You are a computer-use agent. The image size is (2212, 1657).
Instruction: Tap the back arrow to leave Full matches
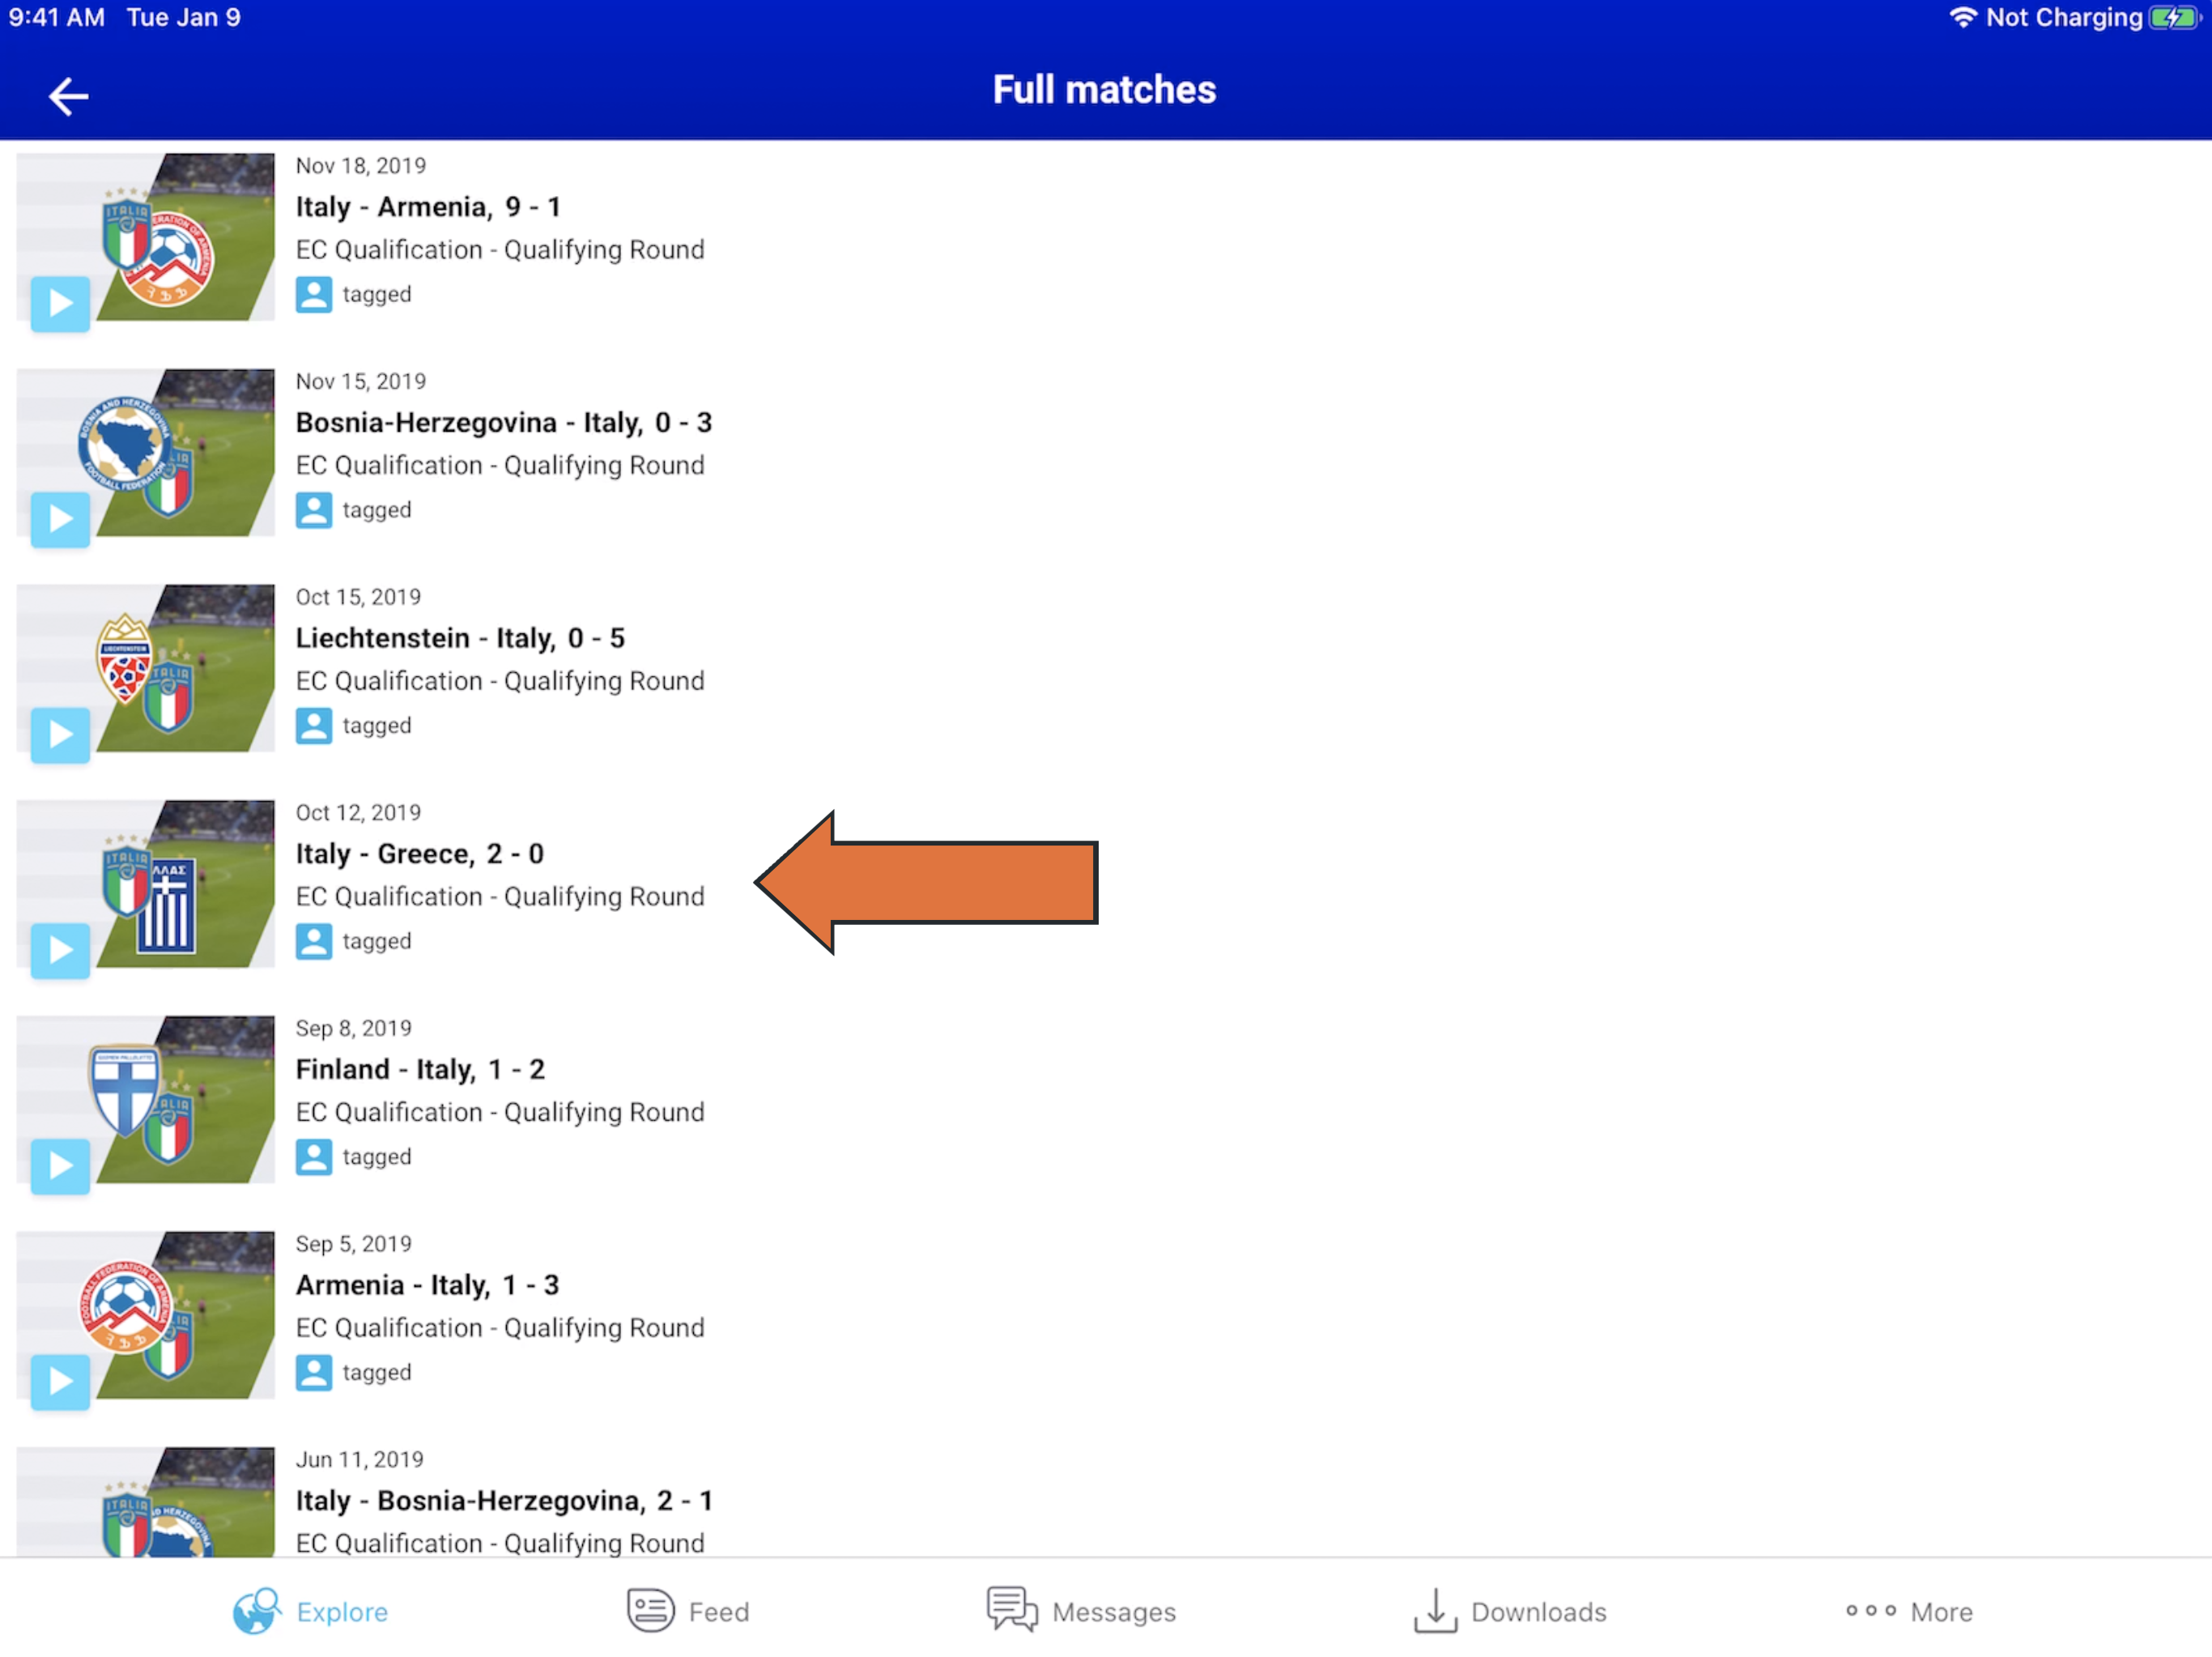coord(67,95)
